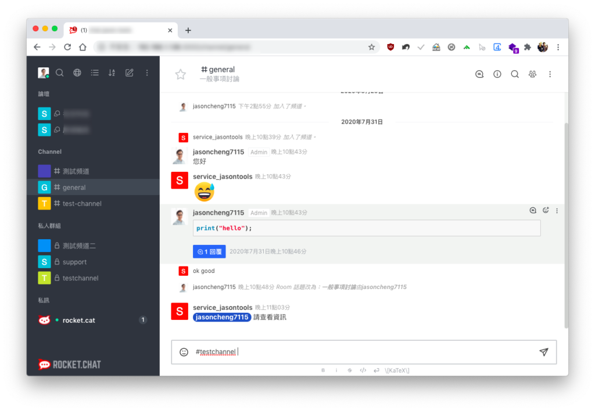Open sidebar more options menu
The height and width of the screenshot is (411, 595).
pyautogui.click(x=147, y=73)
